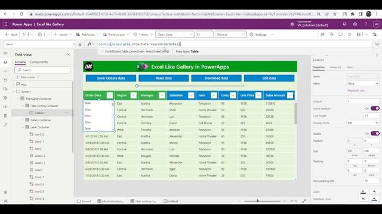Click the Back button in toolbar
This screenshot has width=382, height=214.
point(11,34)
